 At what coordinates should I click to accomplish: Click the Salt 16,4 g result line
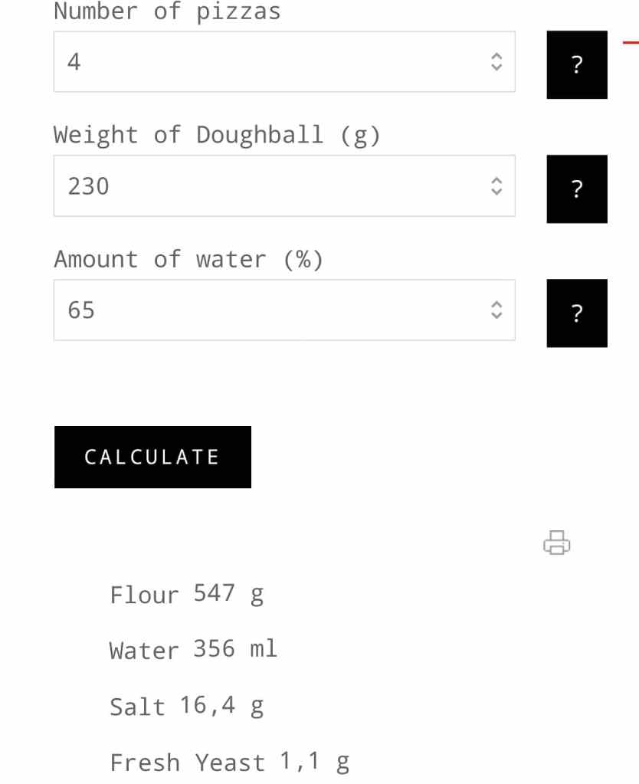(187, 706)
